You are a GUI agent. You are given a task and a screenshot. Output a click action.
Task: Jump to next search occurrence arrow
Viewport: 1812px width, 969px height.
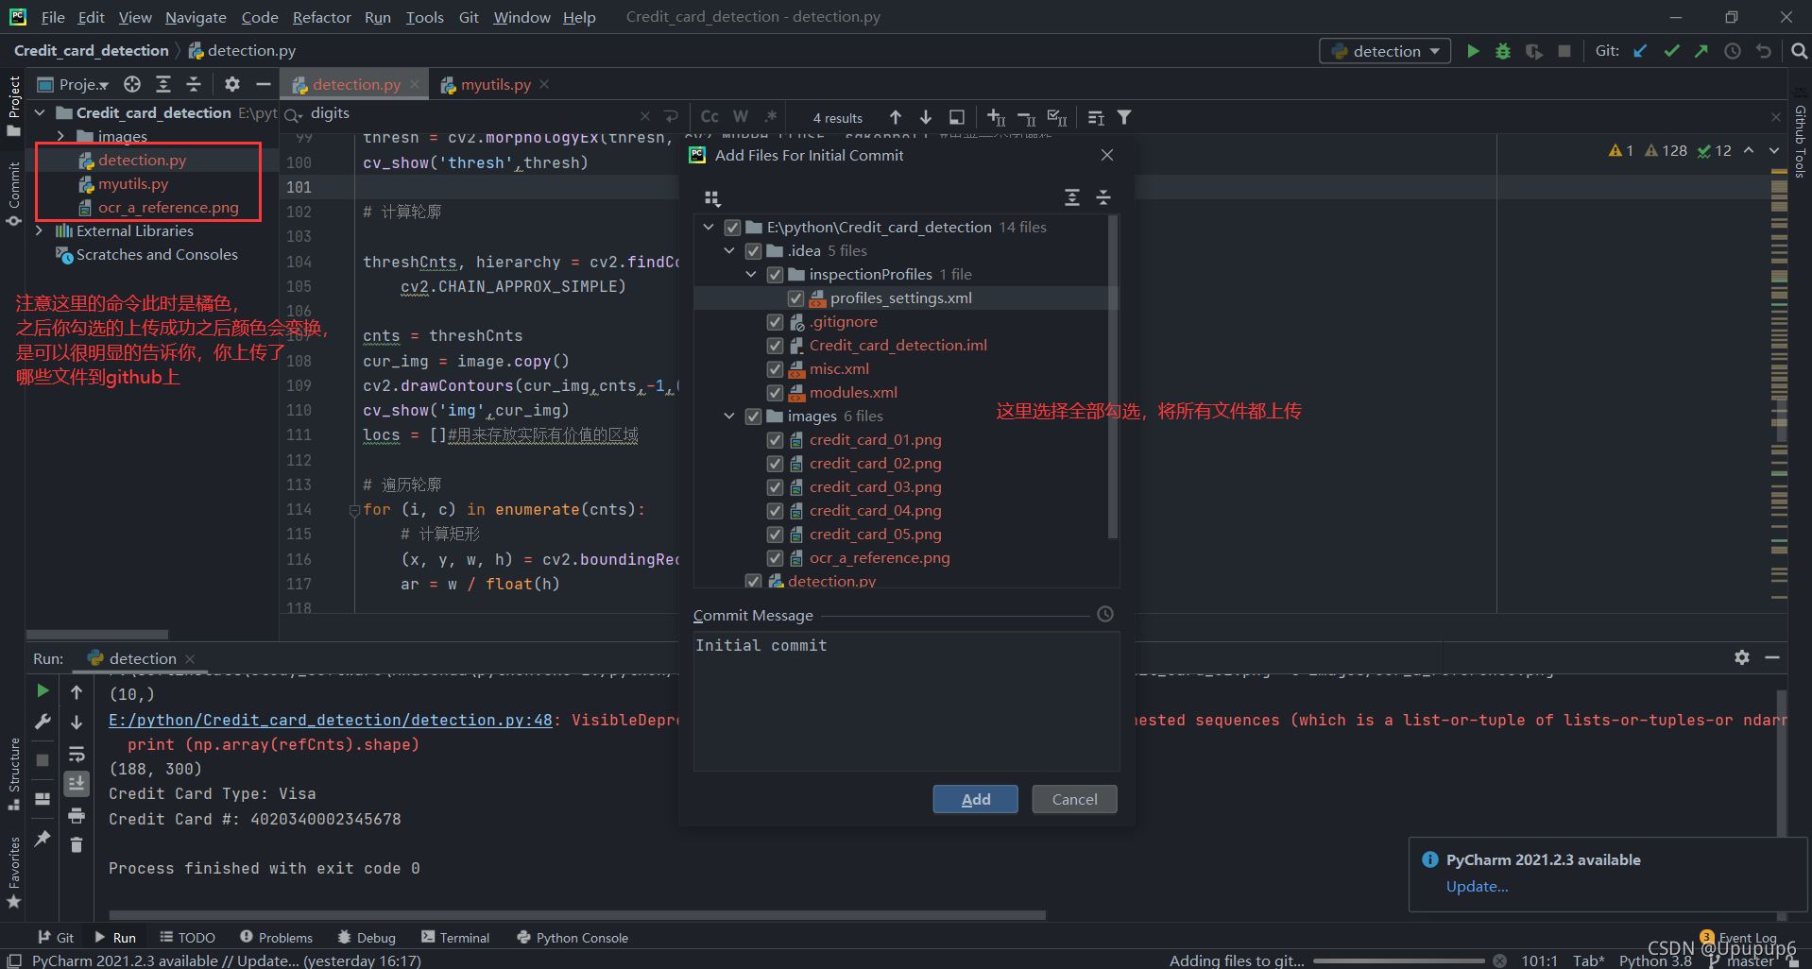coord(926,117)
